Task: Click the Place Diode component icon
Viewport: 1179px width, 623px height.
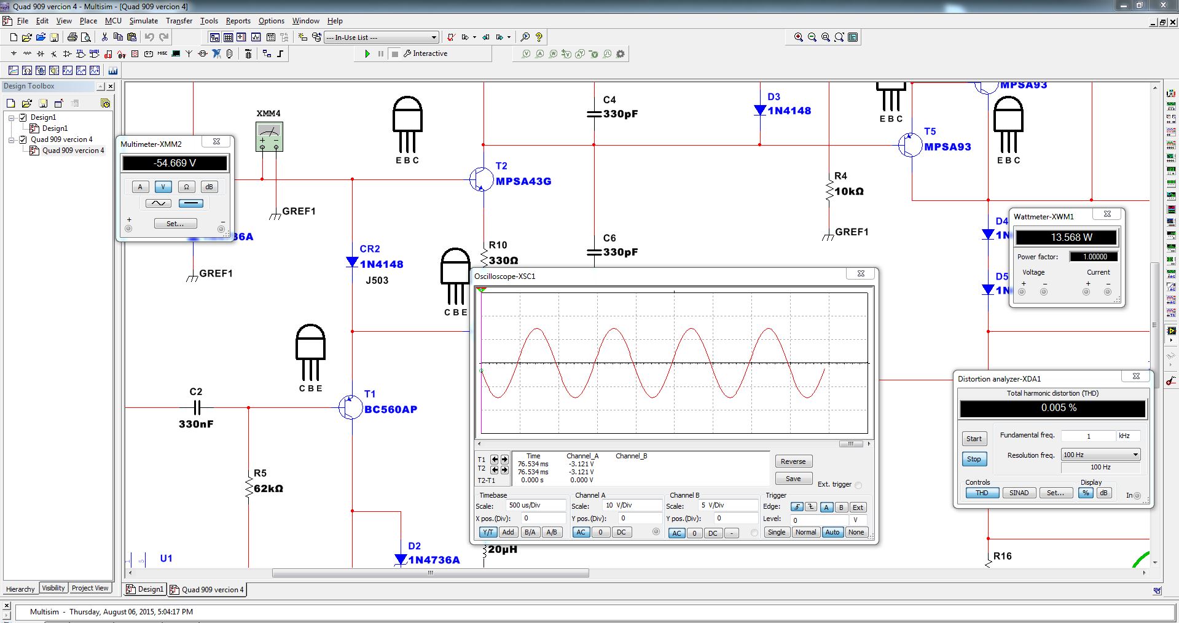Action: click(x=41, y=54)
